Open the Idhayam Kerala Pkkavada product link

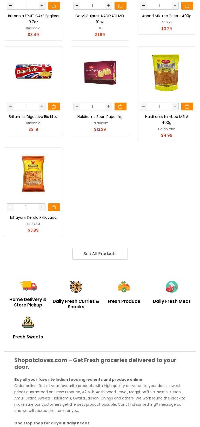click(x=33, y=217)
